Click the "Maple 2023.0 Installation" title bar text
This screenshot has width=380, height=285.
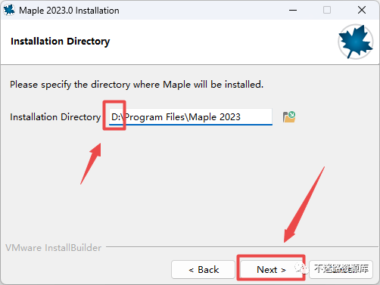69,11
